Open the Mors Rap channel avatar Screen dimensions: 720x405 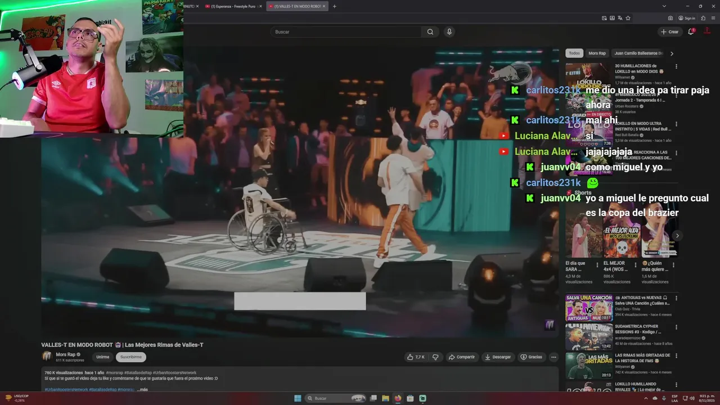point(47,357)
